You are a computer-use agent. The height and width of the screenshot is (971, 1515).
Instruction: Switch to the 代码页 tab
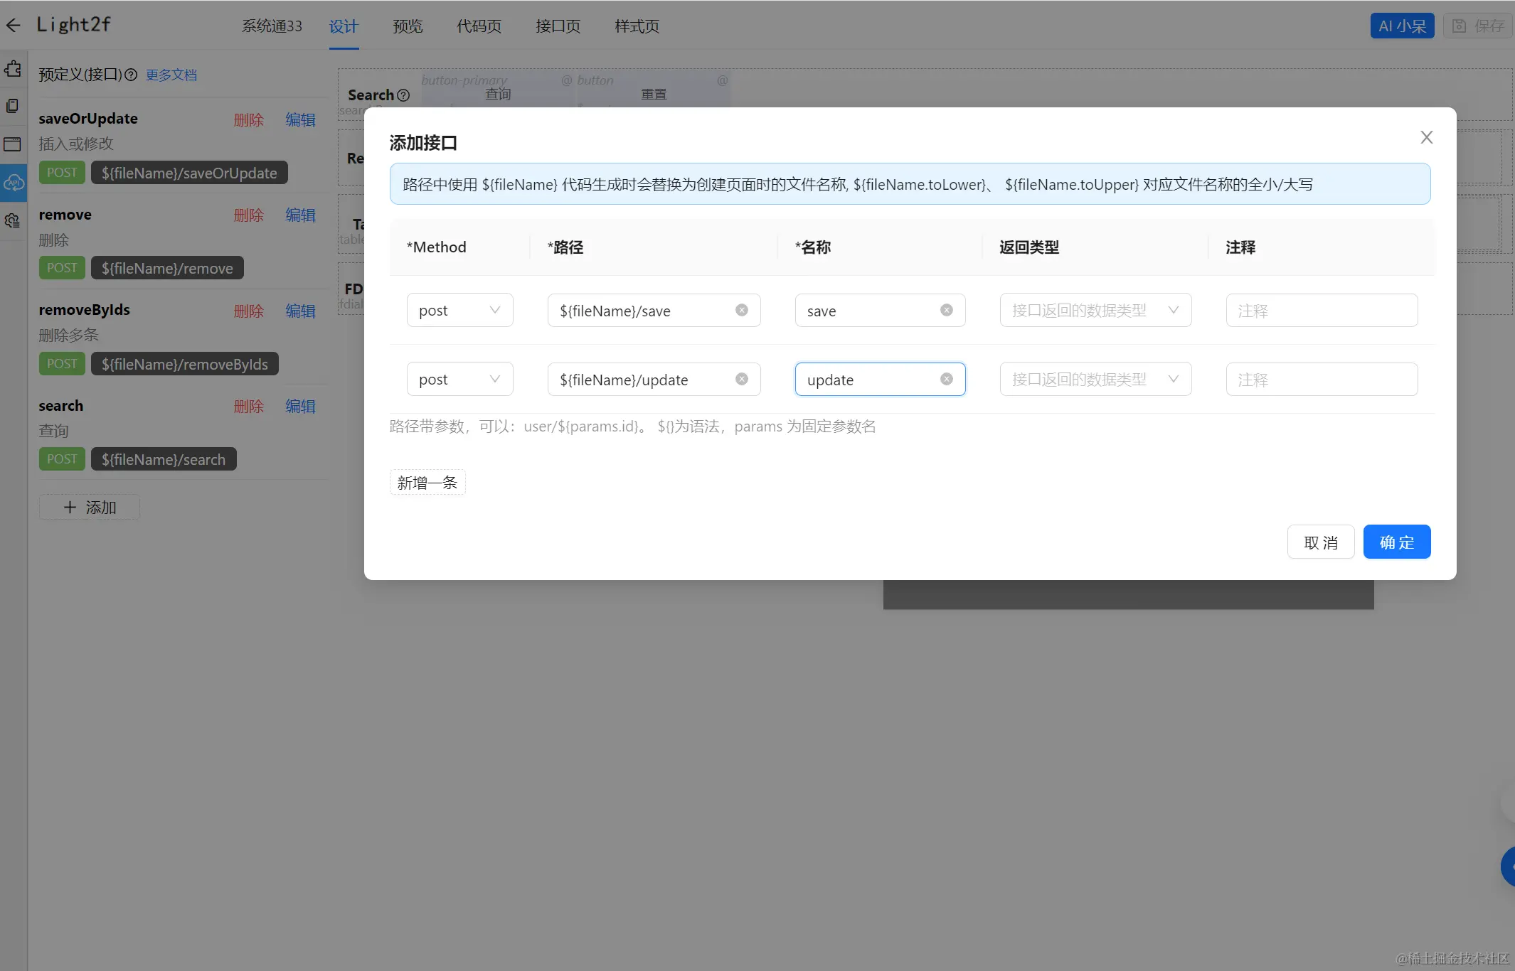(x=479, y=26)
